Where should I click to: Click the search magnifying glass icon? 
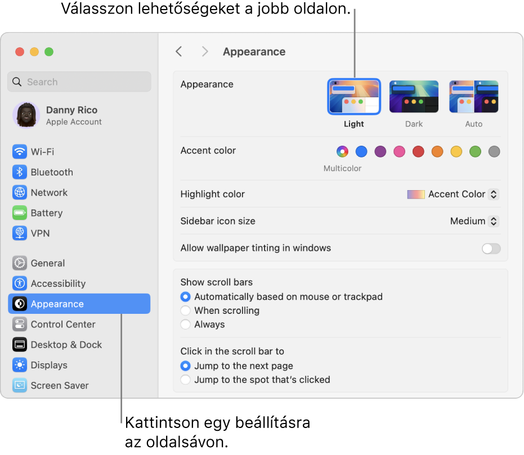(x=17, y=82)
